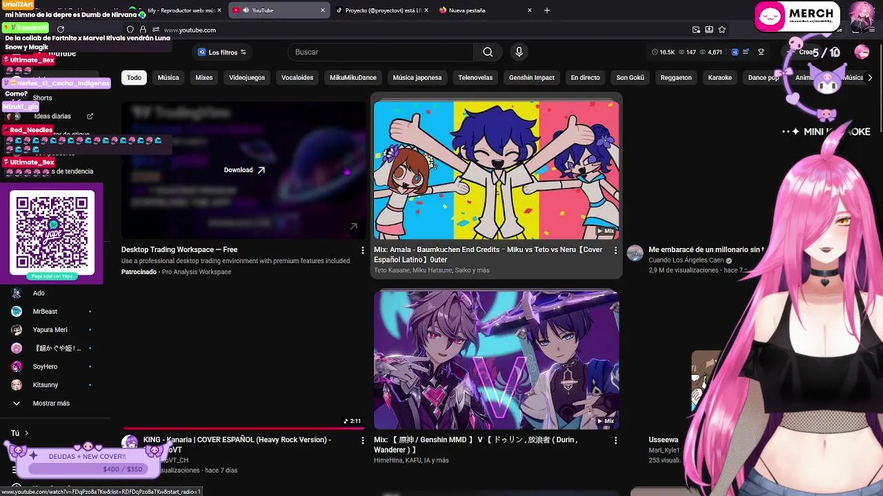The width and height of the screenshot is (883, 496).
Task: Open Ideas diarias sidebar entry
Action: [52, 116]
